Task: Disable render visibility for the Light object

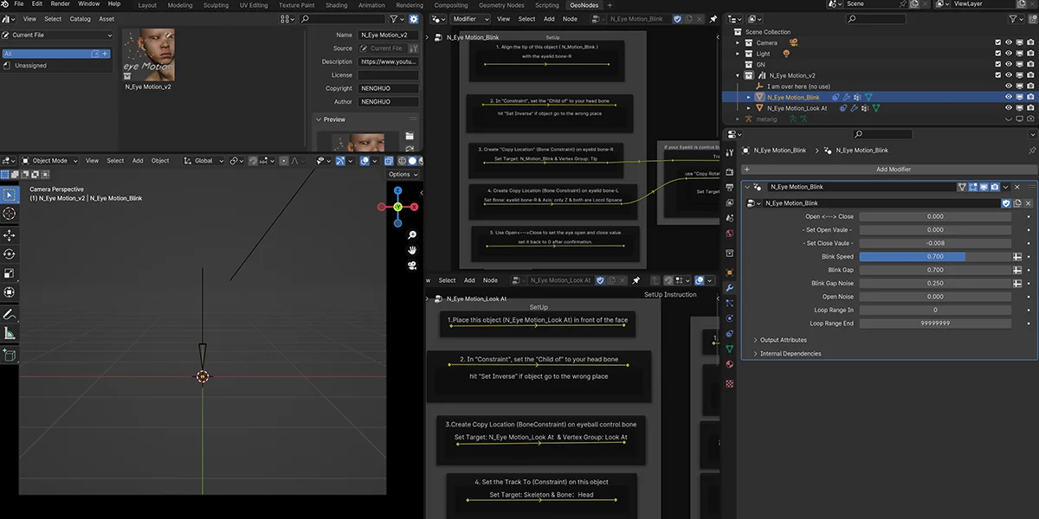Action: click(x=1029, y=52)
